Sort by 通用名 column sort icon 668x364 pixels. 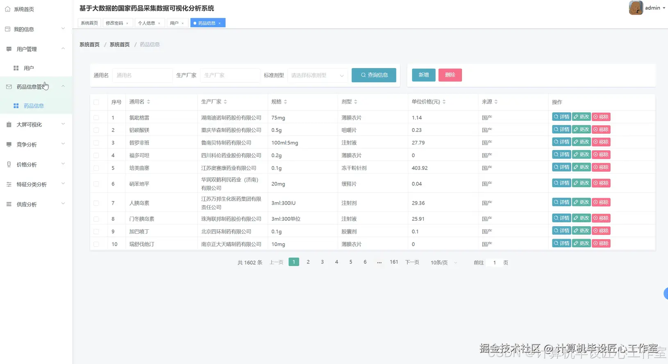[x=148, y=102]
